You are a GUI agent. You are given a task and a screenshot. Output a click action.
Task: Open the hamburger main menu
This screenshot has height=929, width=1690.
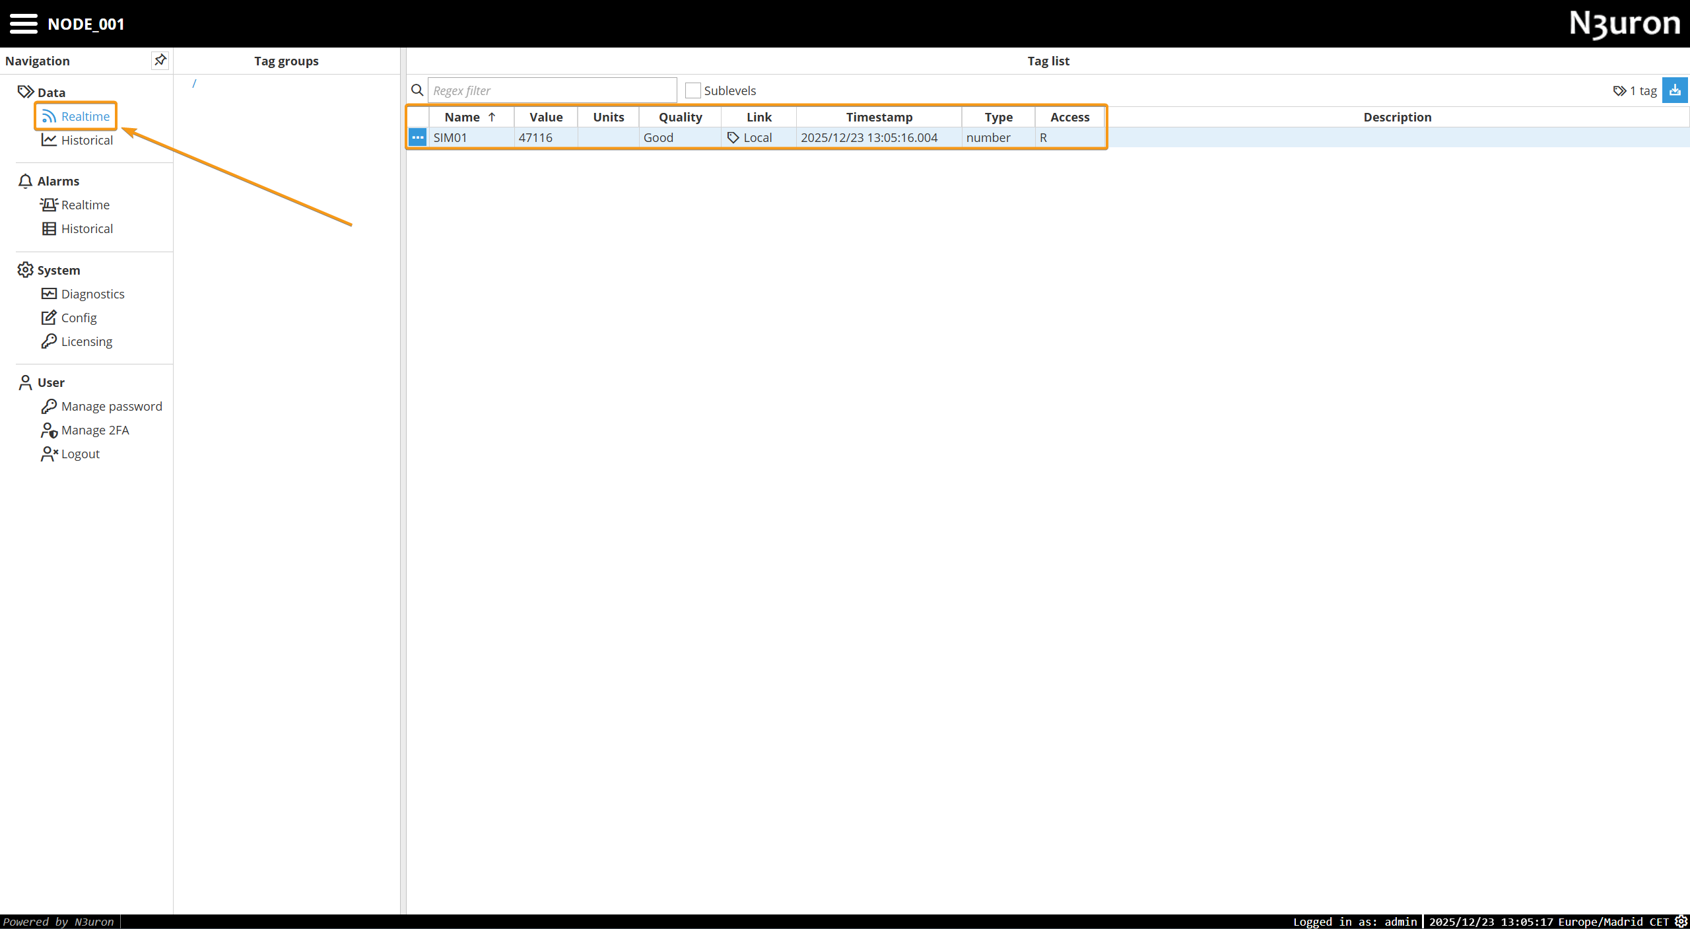coord(23,24)
